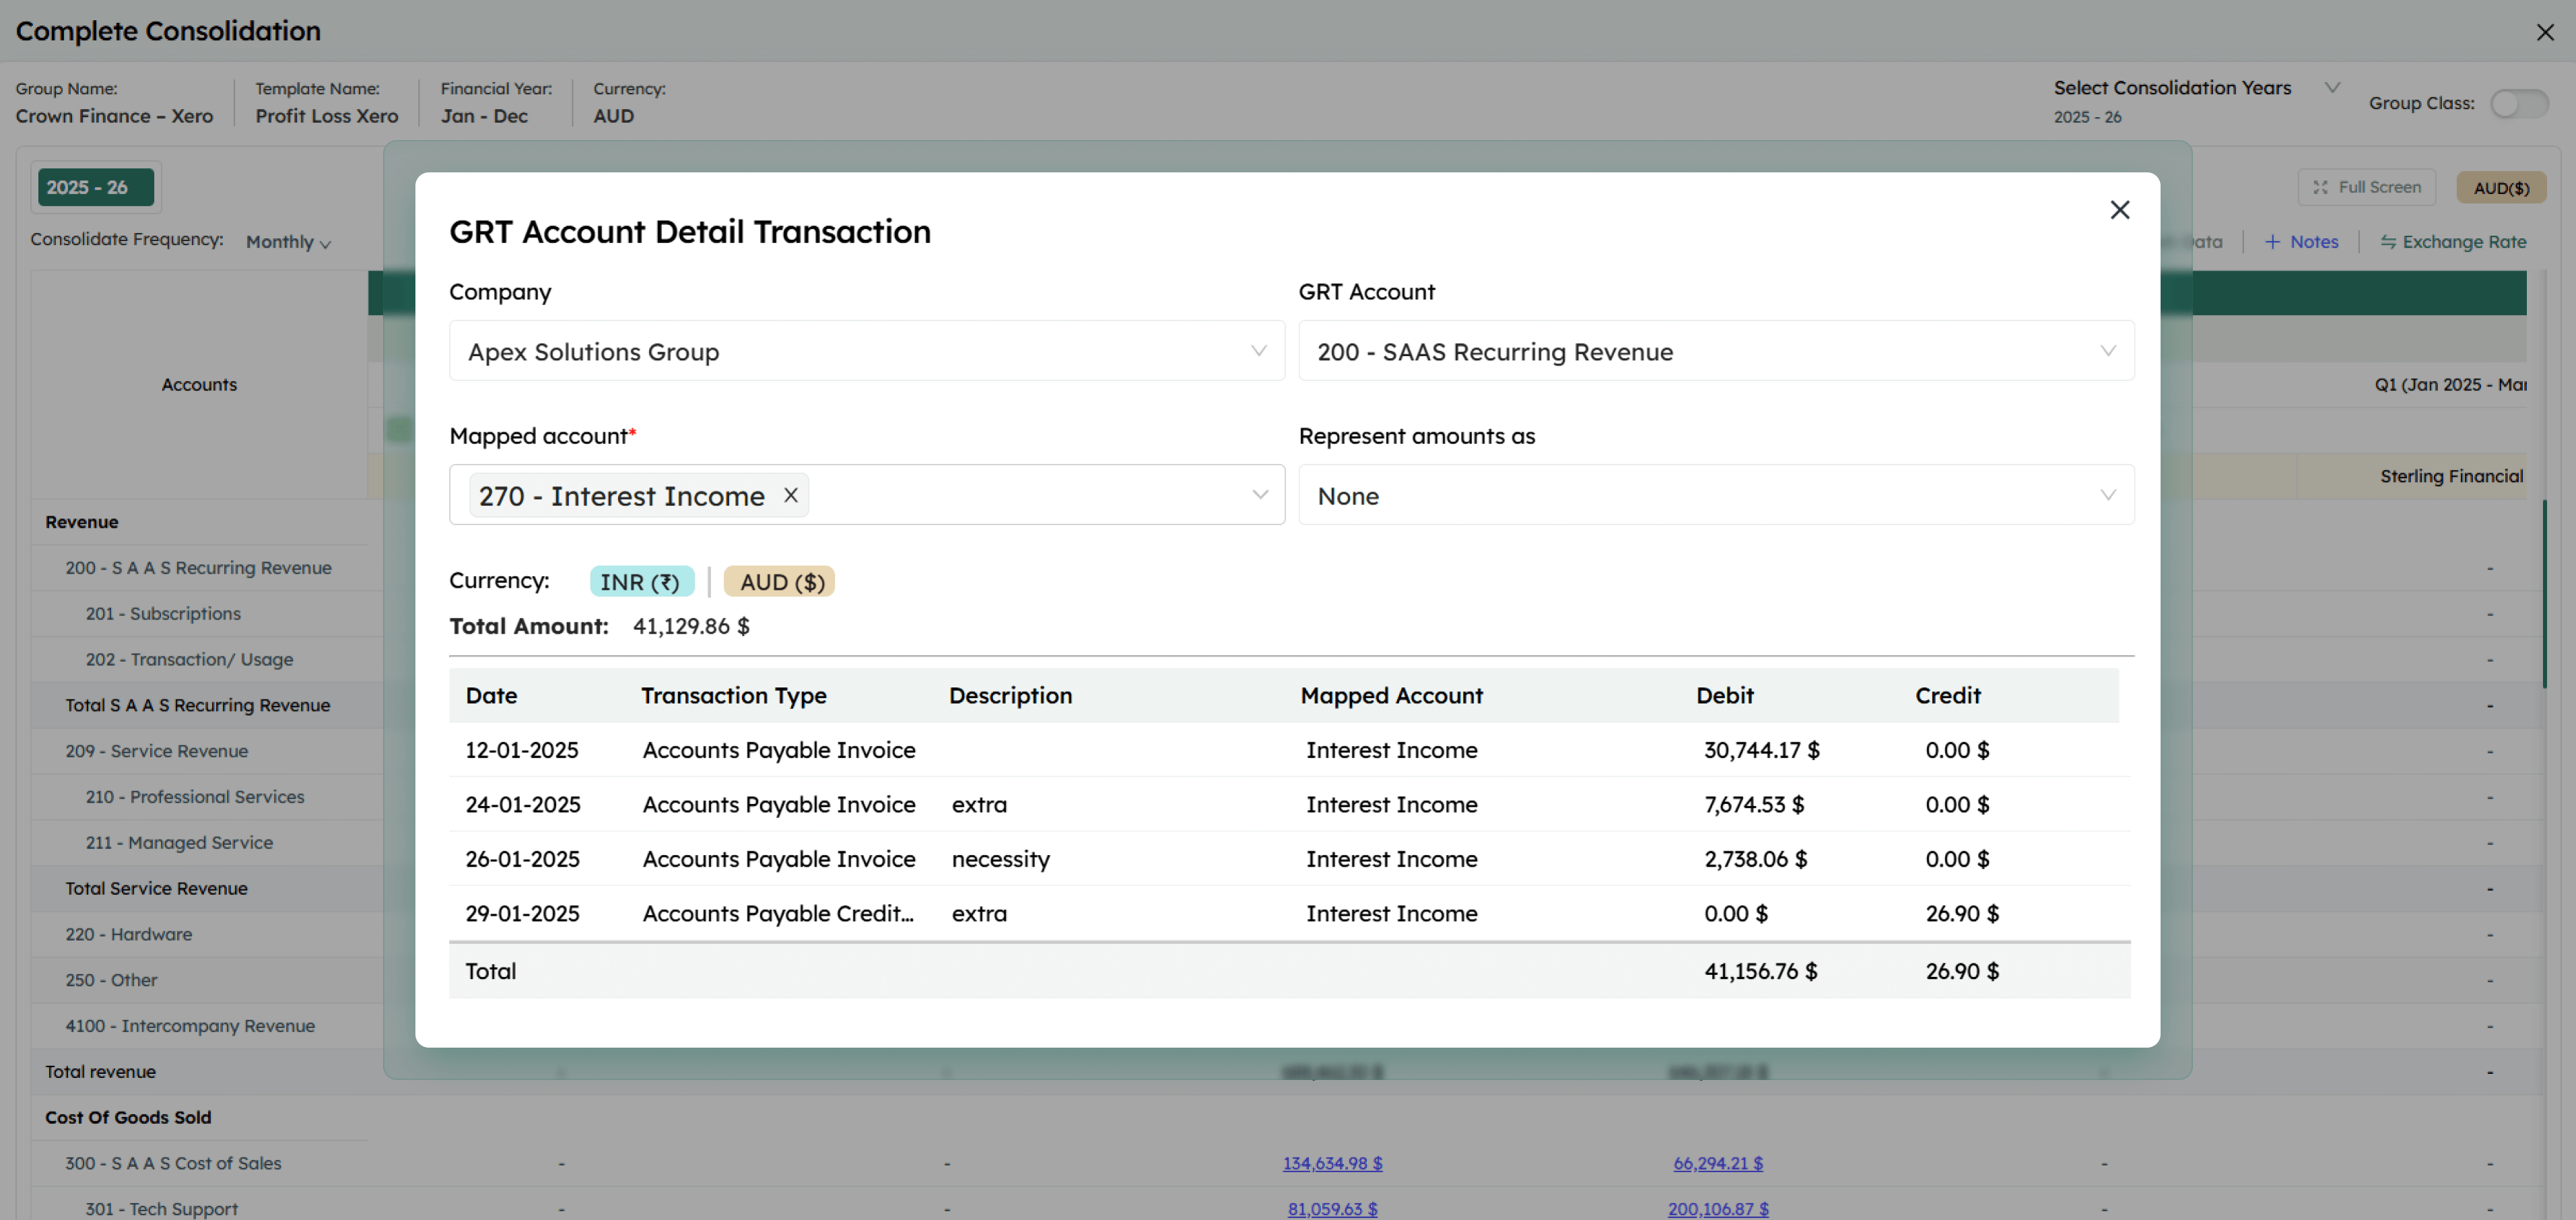
Task: Click the Mapped Account column header
Action: [x=1391, y=696]
